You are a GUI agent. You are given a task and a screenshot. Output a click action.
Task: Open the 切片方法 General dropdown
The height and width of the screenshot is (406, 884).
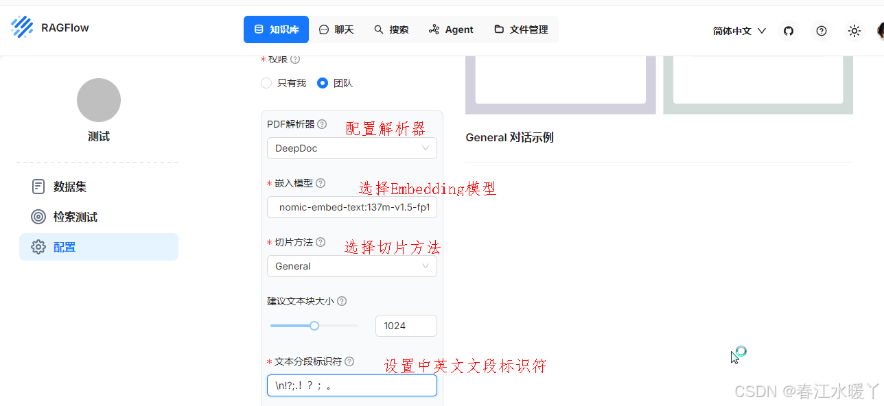point(351,266)
